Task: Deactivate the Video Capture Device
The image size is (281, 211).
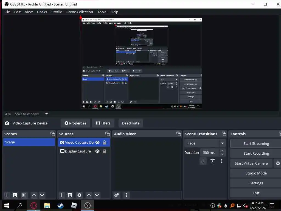Action: click(131, 123)
